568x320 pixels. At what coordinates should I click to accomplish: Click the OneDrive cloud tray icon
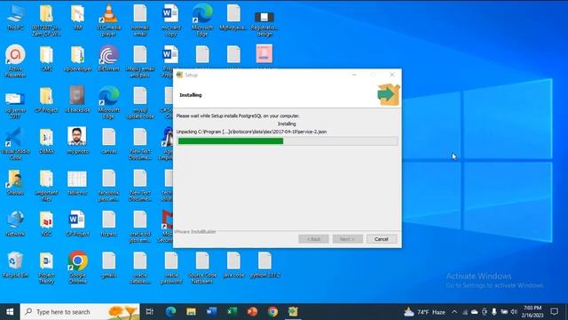(474, 312)
